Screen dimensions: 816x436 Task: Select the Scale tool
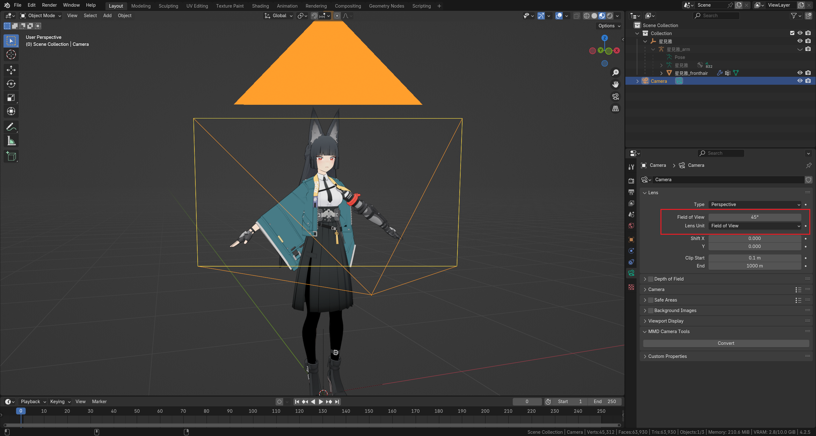point(11,97)
